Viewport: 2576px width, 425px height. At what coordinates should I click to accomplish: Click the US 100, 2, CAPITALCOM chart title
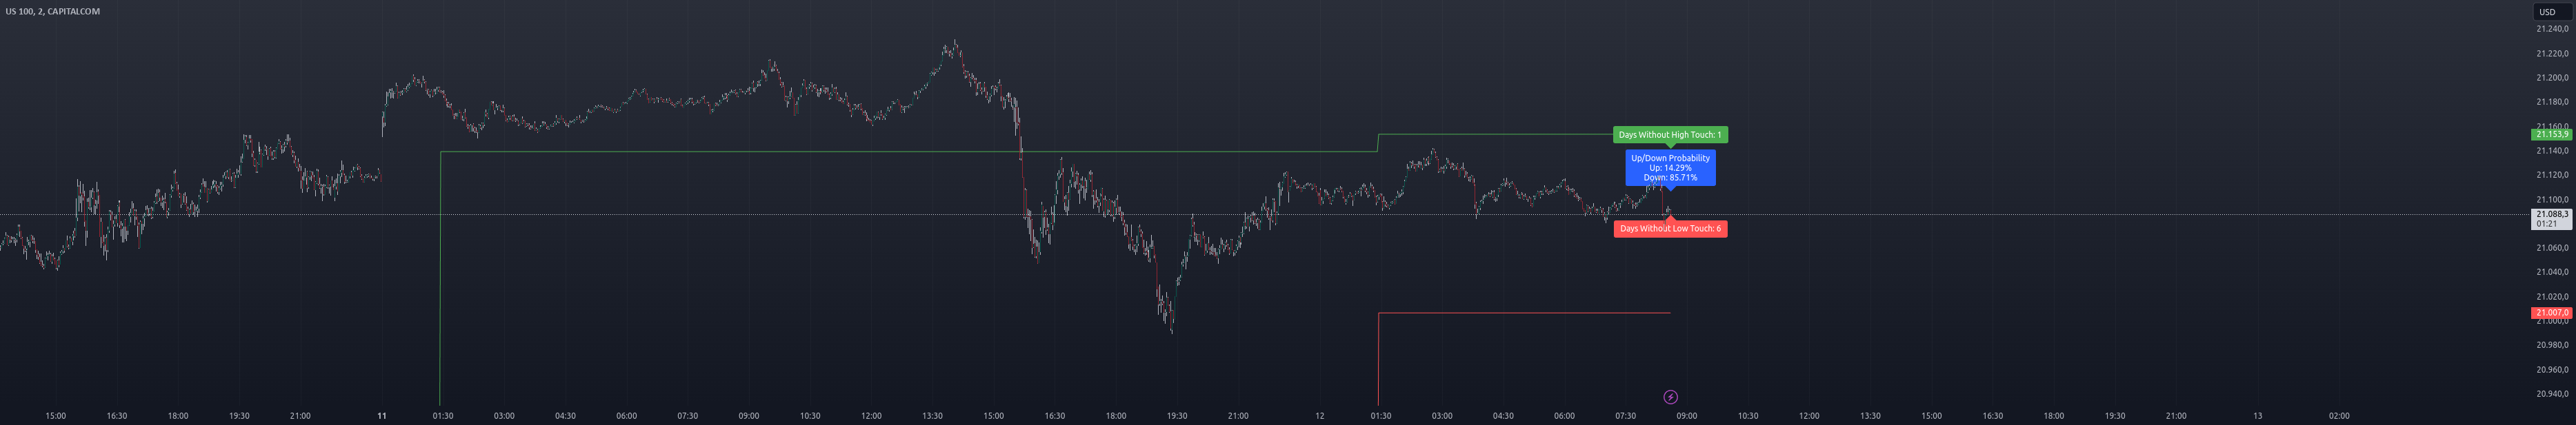(x=53, y=11)
